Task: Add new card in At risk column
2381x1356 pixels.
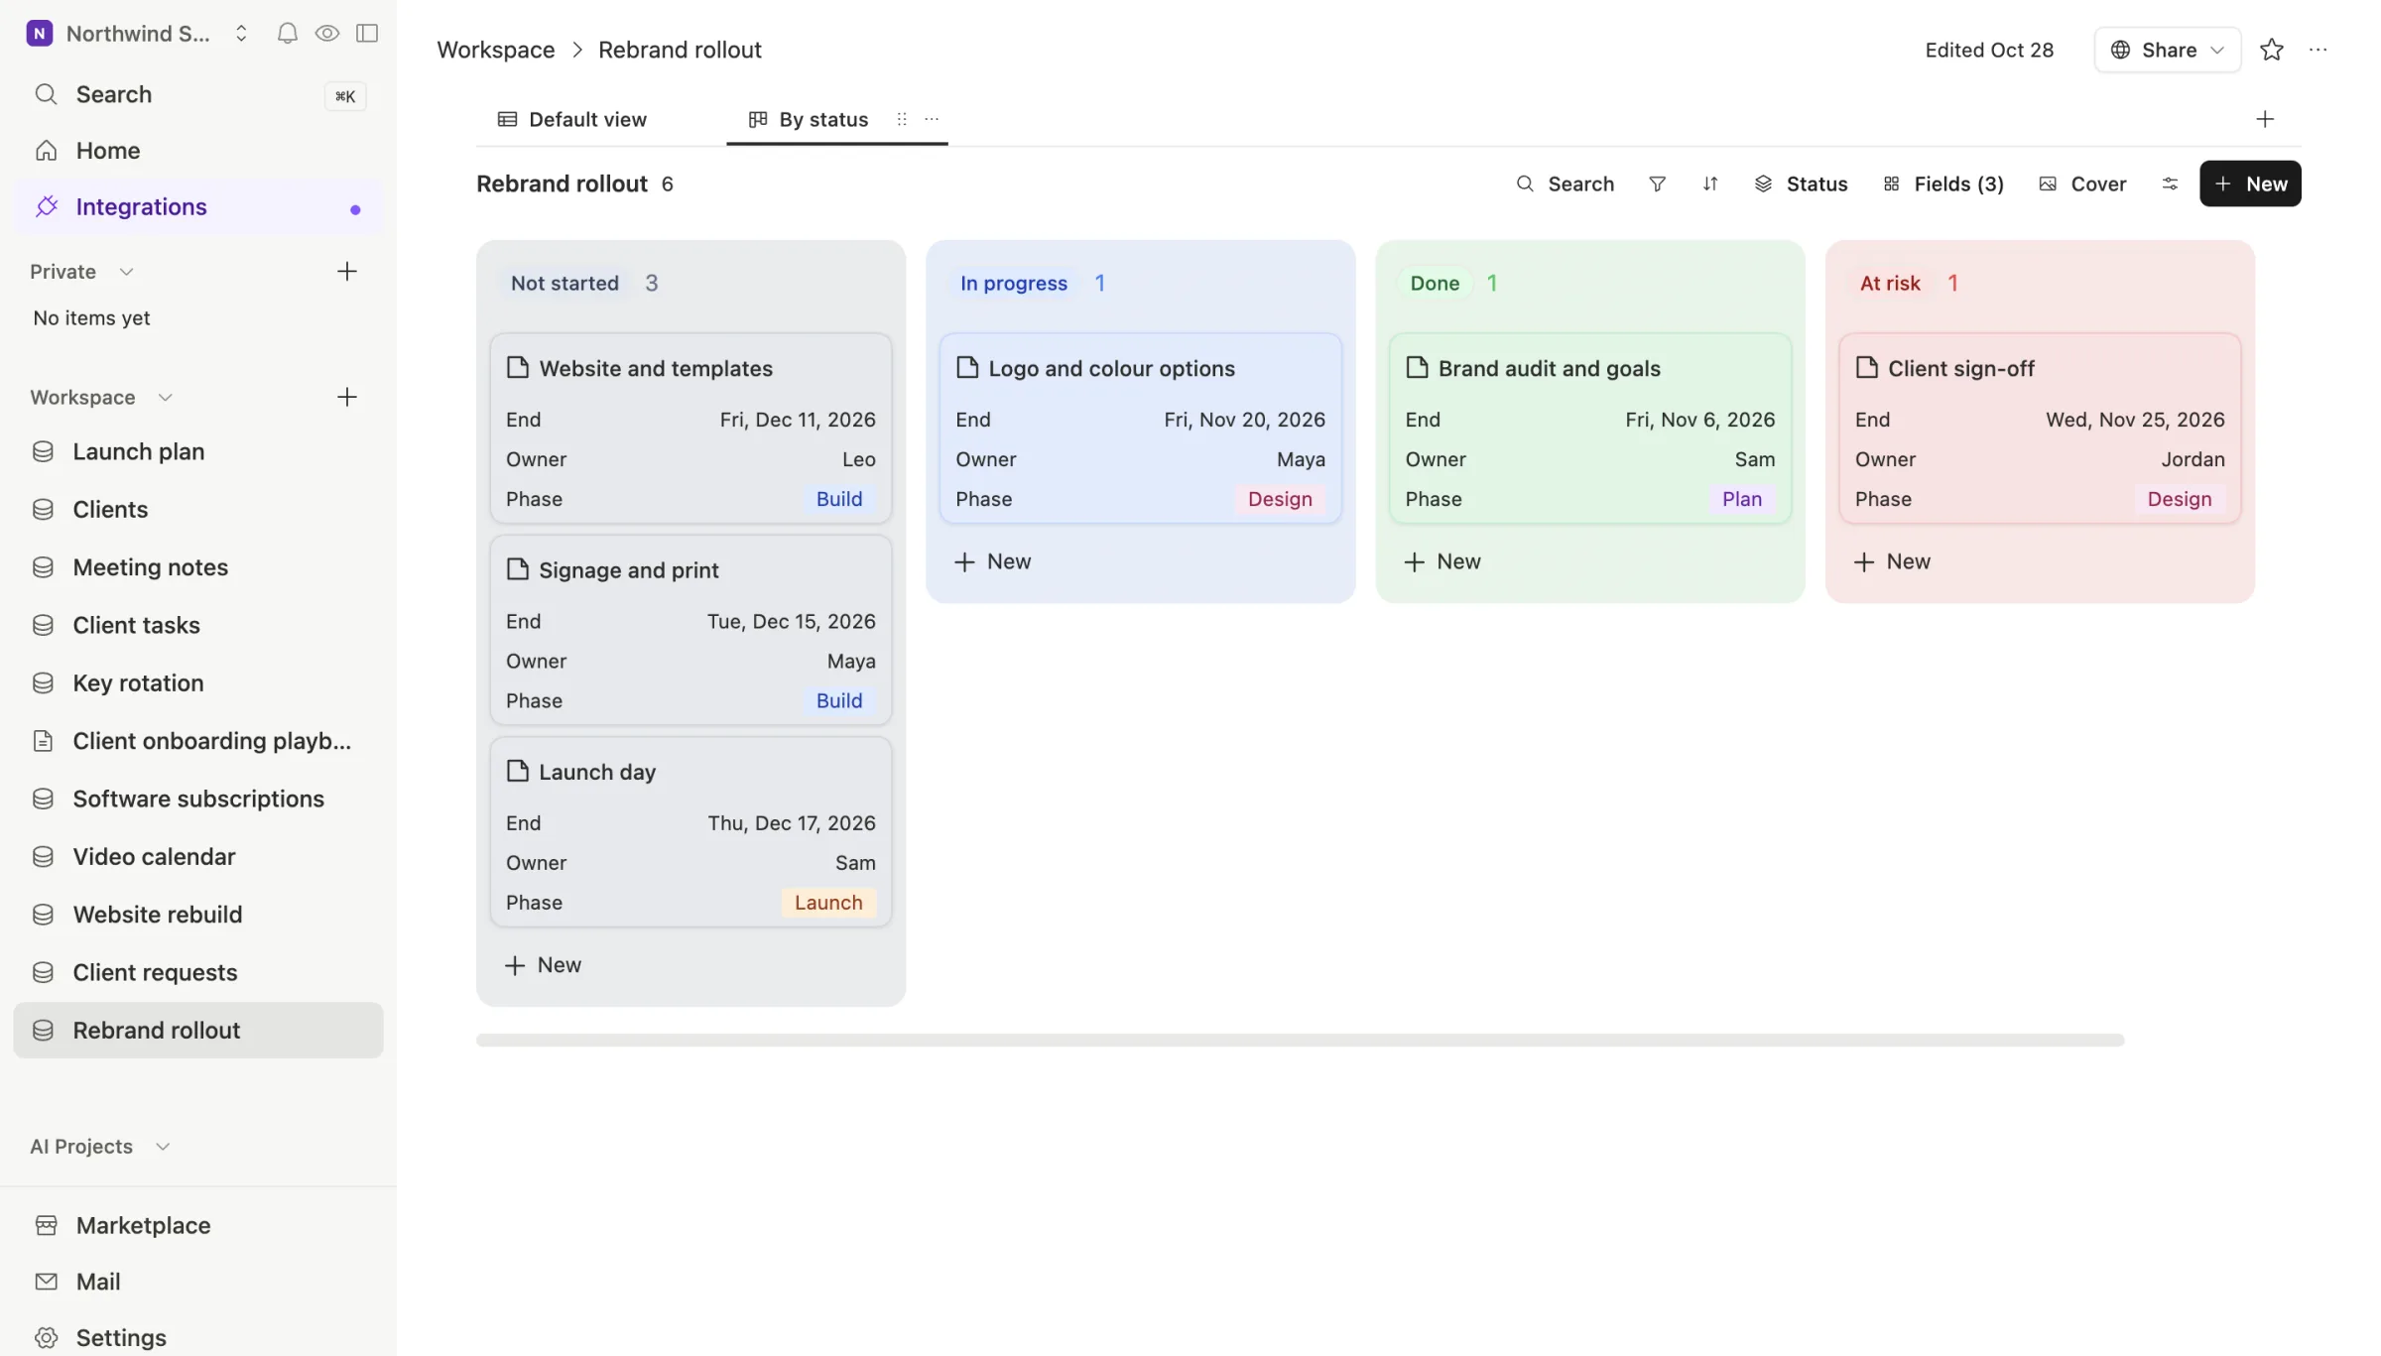Action: pyautogui.click(x=1892, y=562)
